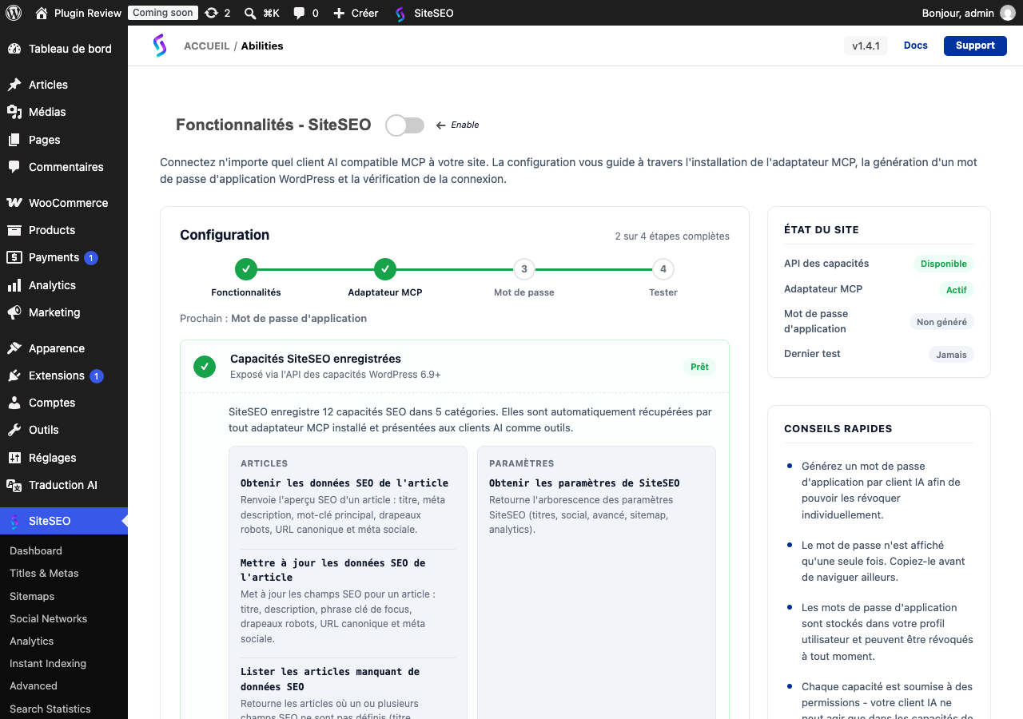
Task: Click the Coming soon badge
Action: click(162, 13)
